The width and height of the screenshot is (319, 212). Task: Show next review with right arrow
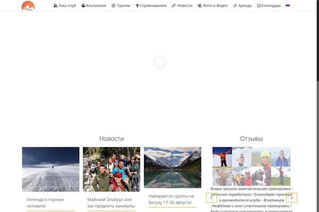(292, 198)
